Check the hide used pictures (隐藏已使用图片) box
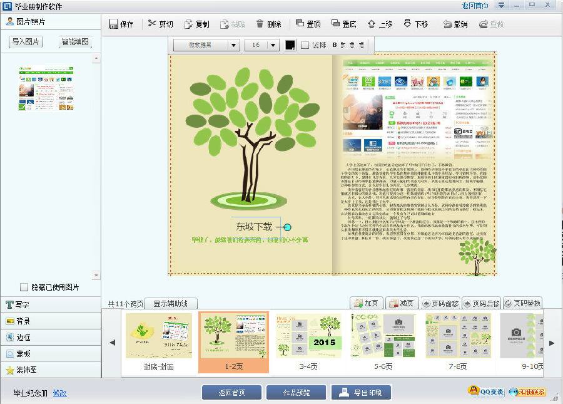The height and width of the screenshot is (404, 563). 24,287
